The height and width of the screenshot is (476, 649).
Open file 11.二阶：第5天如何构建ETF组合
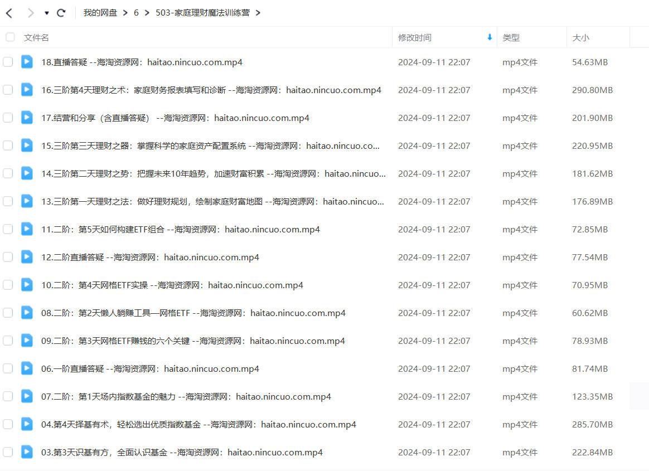point(181,229)
